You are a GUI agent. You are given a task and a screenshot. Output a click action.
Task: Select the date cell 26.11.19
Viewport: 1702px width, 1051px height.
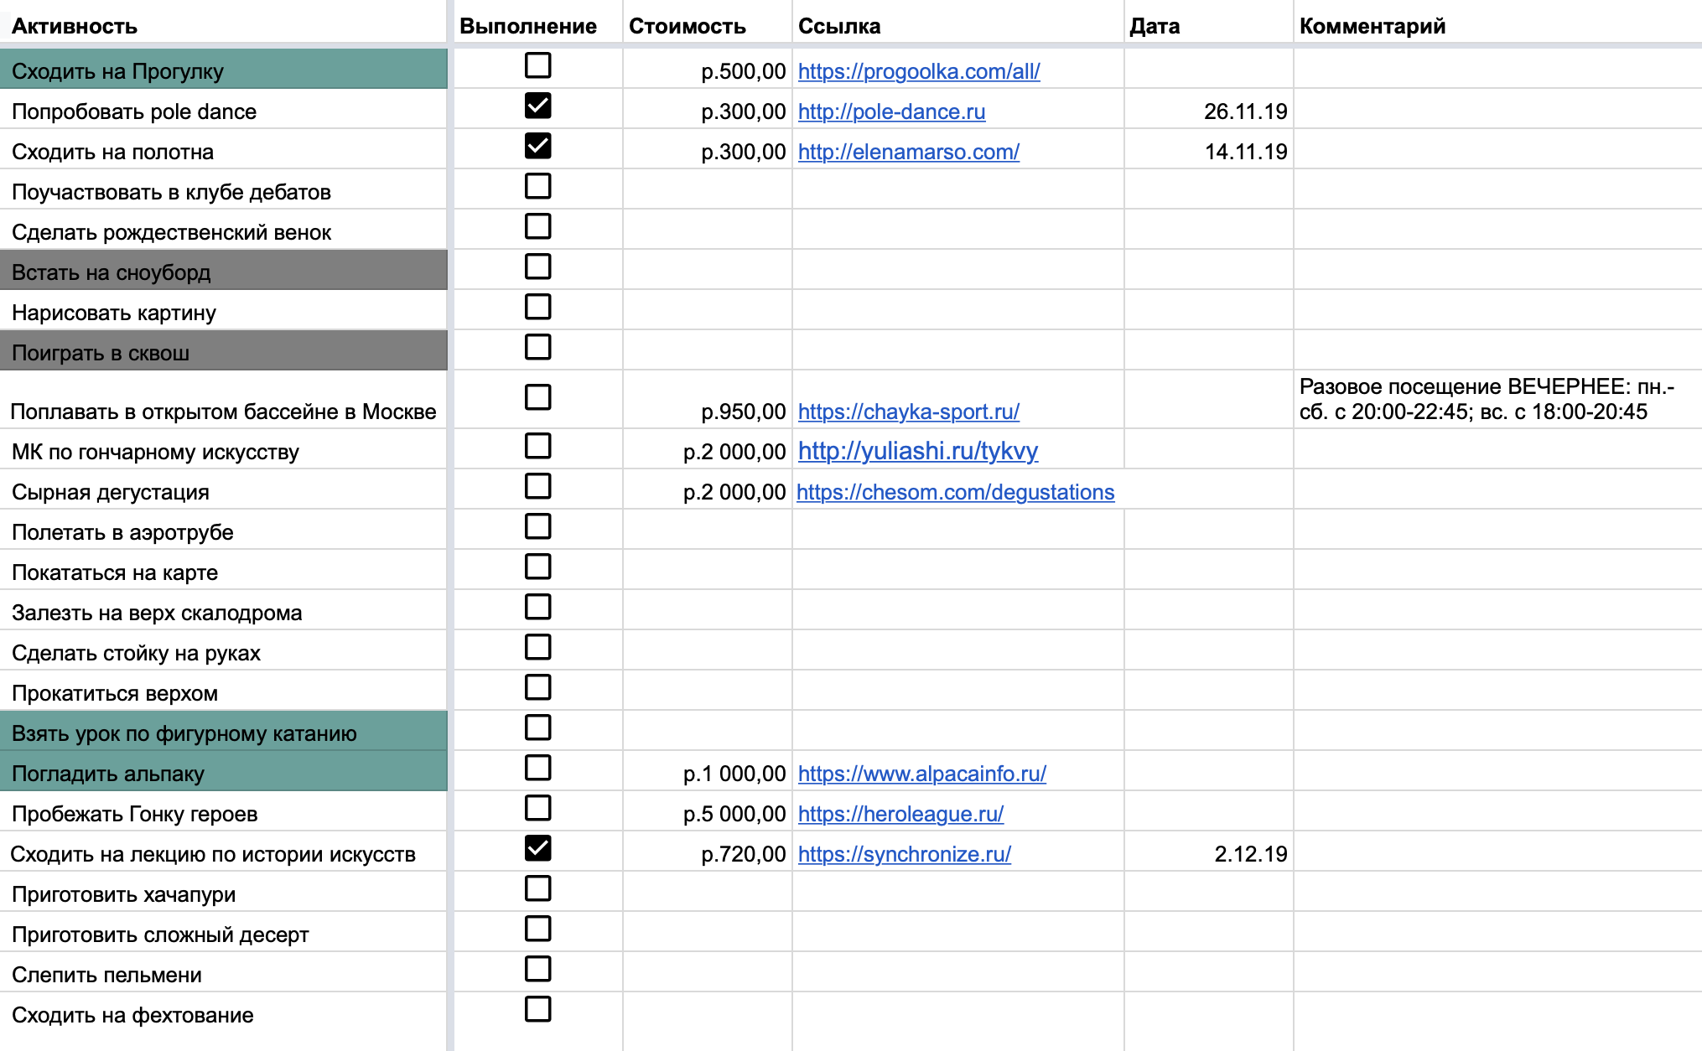click(x=1209, y=109)
